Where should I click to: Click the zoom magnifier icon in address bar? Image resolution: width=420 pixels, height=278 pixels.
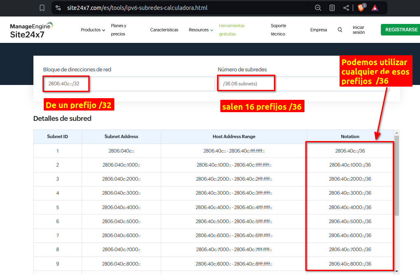[x=318, y=8]
